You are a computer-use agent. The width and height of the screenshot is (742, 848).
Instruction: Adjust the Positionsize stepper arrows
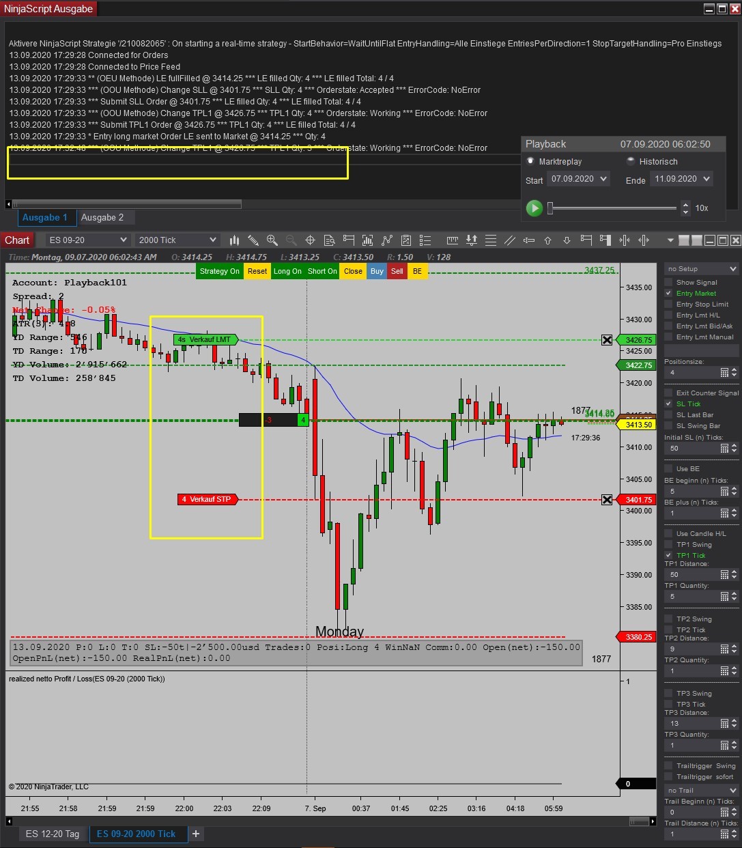click(x=734, y=372)
